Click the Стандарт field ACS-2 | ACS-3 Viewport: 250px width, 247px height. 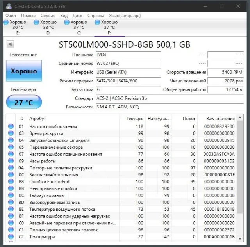[170, 98]
